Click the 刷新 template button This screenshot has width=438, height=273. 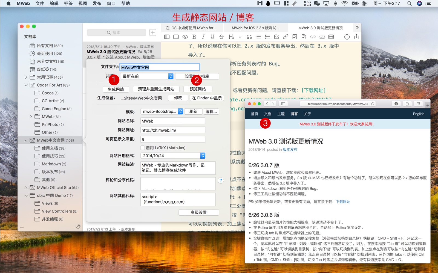click(193, 111)
